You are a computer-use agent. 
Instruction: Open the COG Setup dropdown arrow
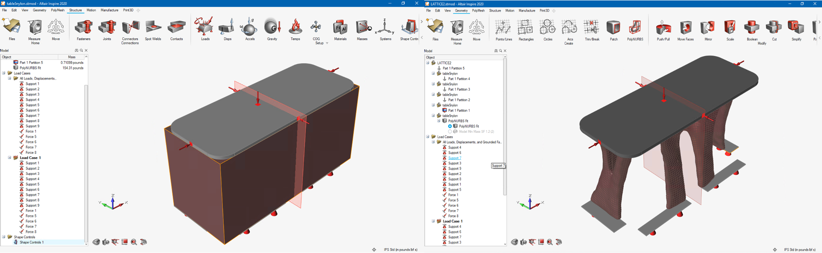pos(327,43)
